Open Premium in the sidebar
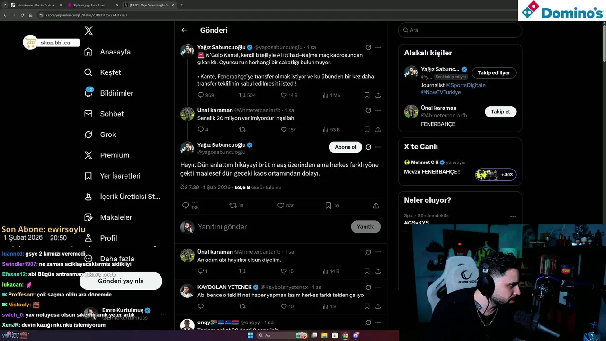The height and width of the screenshot is (341, 606). [107, 155]
